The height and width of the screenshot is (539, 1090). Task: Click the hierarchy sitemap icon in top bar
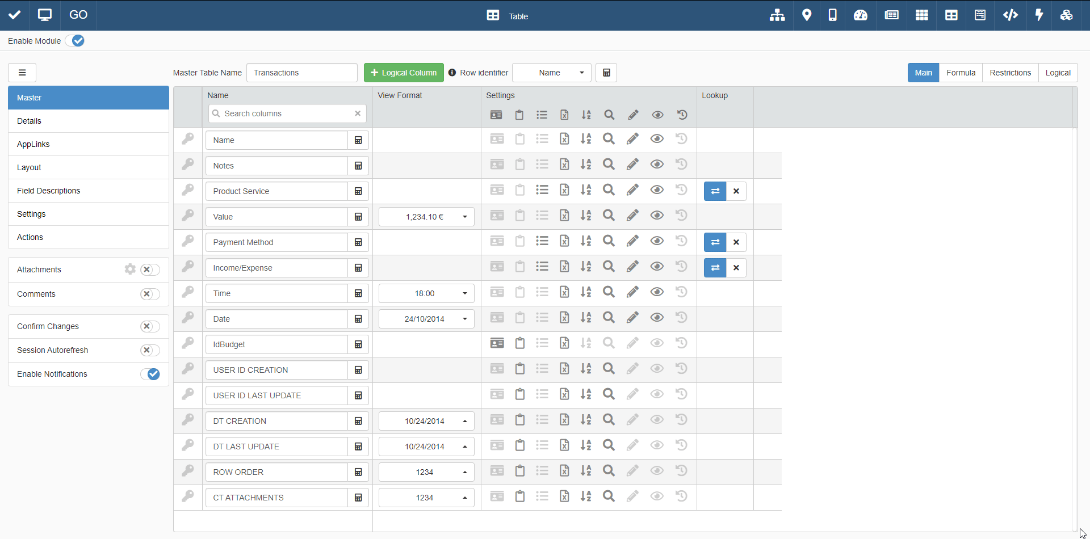tap(777, 15)
